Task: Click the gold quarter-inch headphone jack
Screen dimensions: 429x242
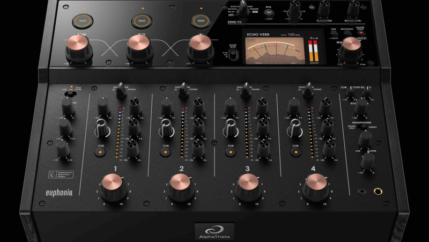Action: [378, 192]
